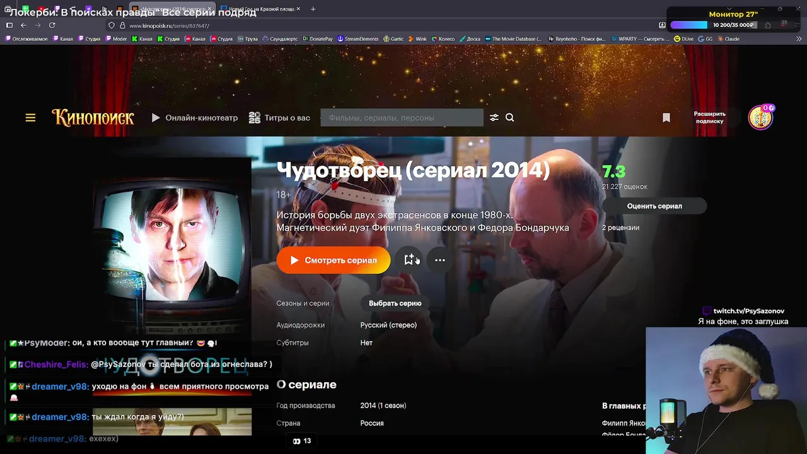Open Колесо bookmark
The width and height of the screenshot is (807, 454).
point(443,38)
